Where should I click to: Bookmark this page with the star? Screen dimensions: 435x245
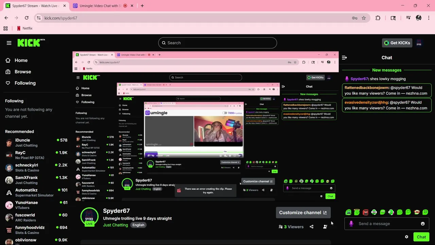(364, 18)
